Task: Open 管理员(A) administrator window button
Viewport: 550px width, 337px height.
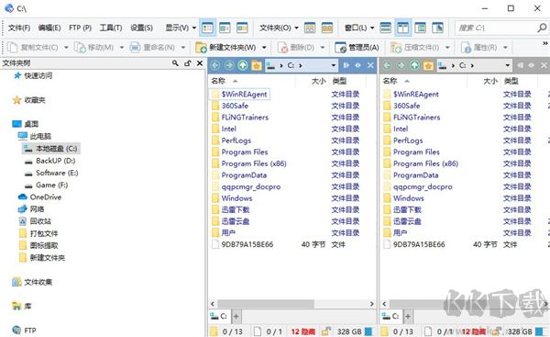Action: (357, 47)
